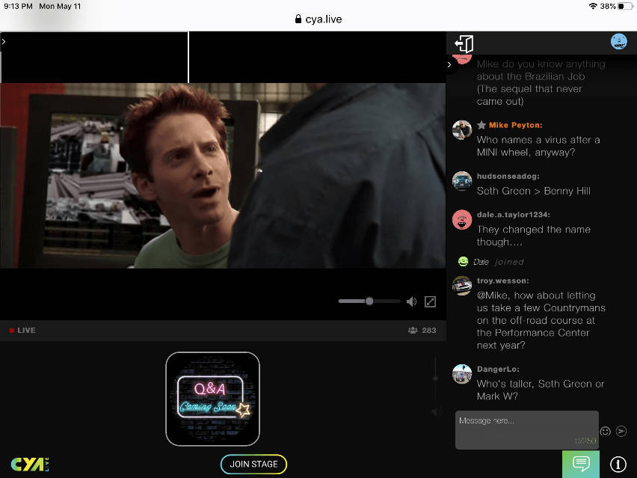Mute the video using speaker icon
Image resolution: width=637 pixels, height=478 pixels.
411,301
